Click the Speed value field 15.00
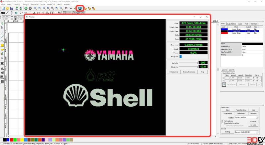 point(252,47)
